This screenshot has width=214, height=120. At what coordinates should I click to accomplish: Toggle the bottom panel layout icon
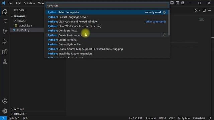[172, 3]
